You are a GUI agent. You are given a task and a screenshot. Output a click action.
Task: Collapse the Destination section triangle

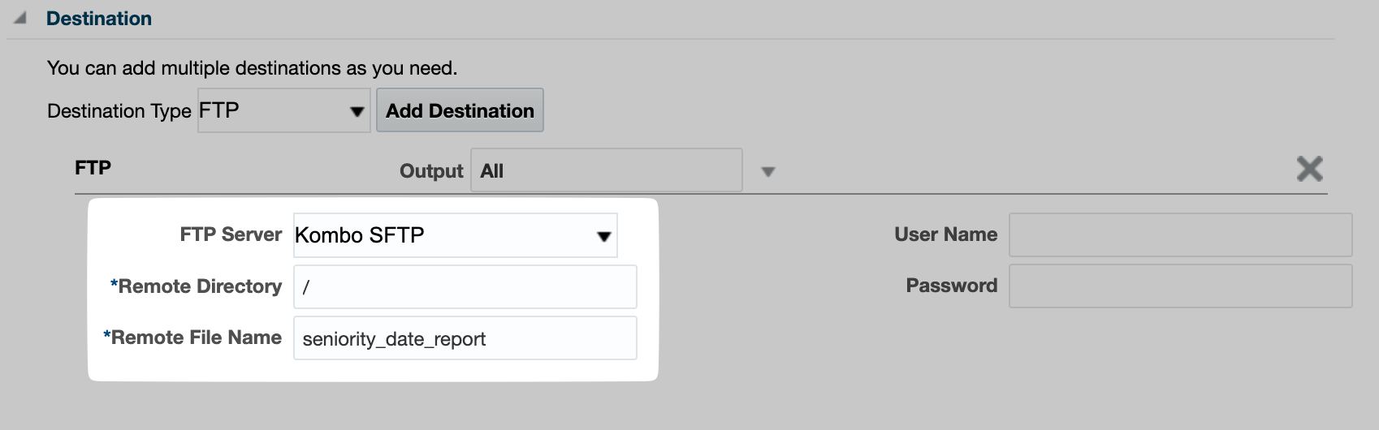point(19,19)
